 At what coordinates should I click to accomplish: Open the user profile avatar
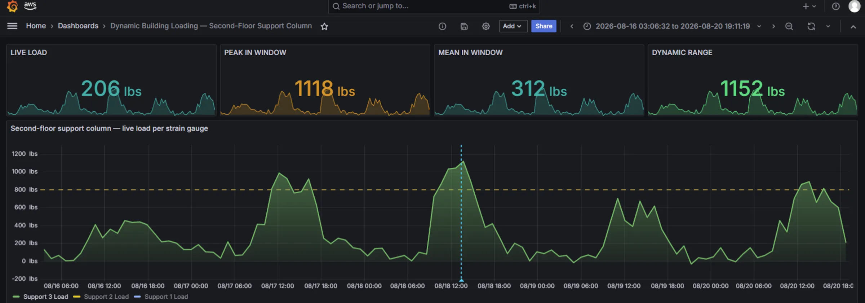tap(854, 6)
